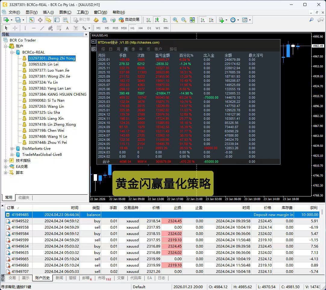Toggle chart auto scroll

point(202,20)
